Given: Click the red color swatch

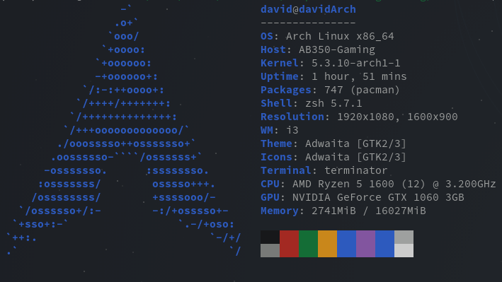Looking at the screenshot, I should tap(289, 244).
